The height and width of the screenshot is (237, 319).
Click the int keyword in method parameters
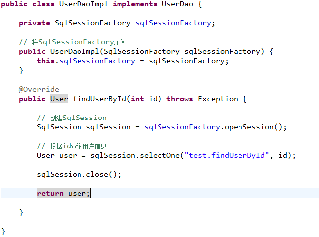click(137, 99)
